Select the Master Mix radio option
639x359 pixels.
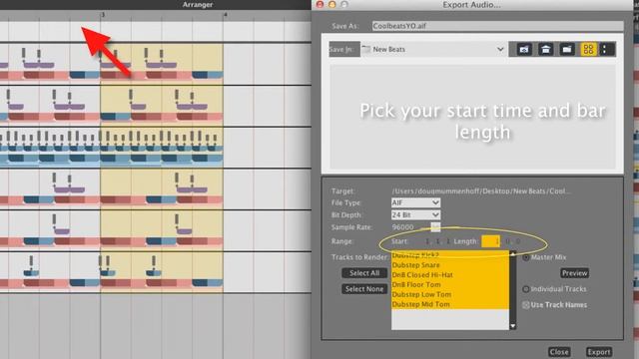pyautogui.click(x=526, y=257)
